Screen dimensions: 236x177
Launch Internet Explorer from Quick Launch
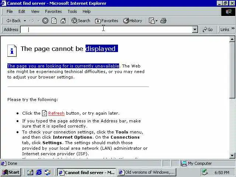[x=39, y=172]
